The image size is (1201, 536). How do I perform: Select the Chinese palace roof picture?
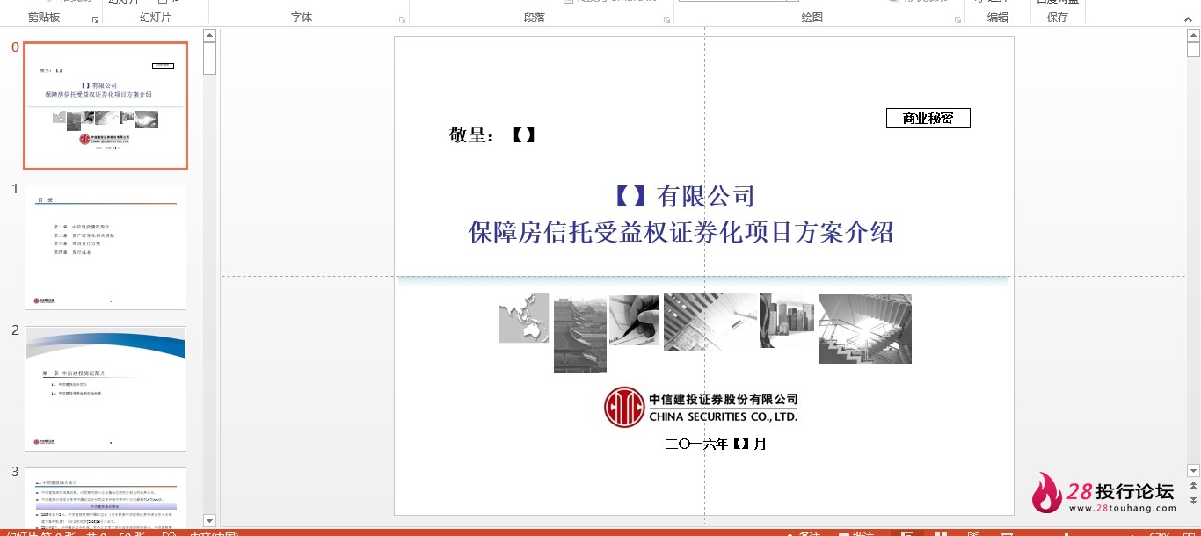[x=580, y=336]
